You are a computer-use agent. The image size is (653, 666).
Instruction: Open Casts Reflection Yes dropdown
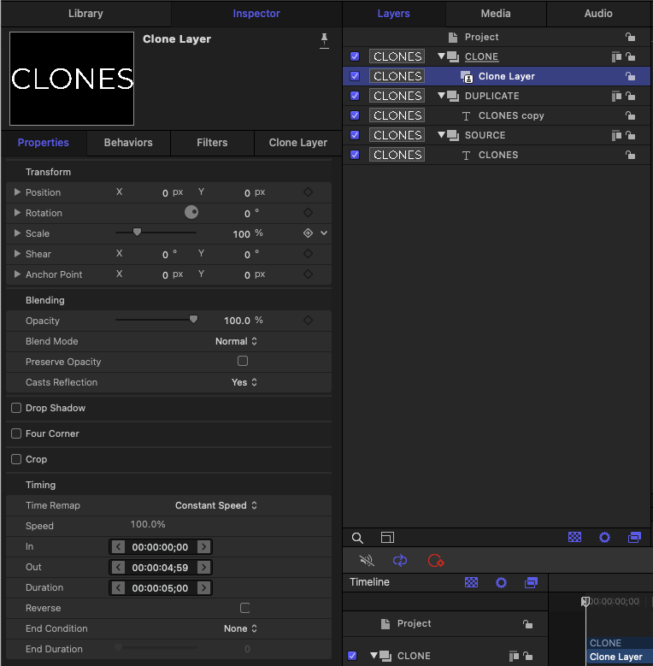(x=244, y=382)
